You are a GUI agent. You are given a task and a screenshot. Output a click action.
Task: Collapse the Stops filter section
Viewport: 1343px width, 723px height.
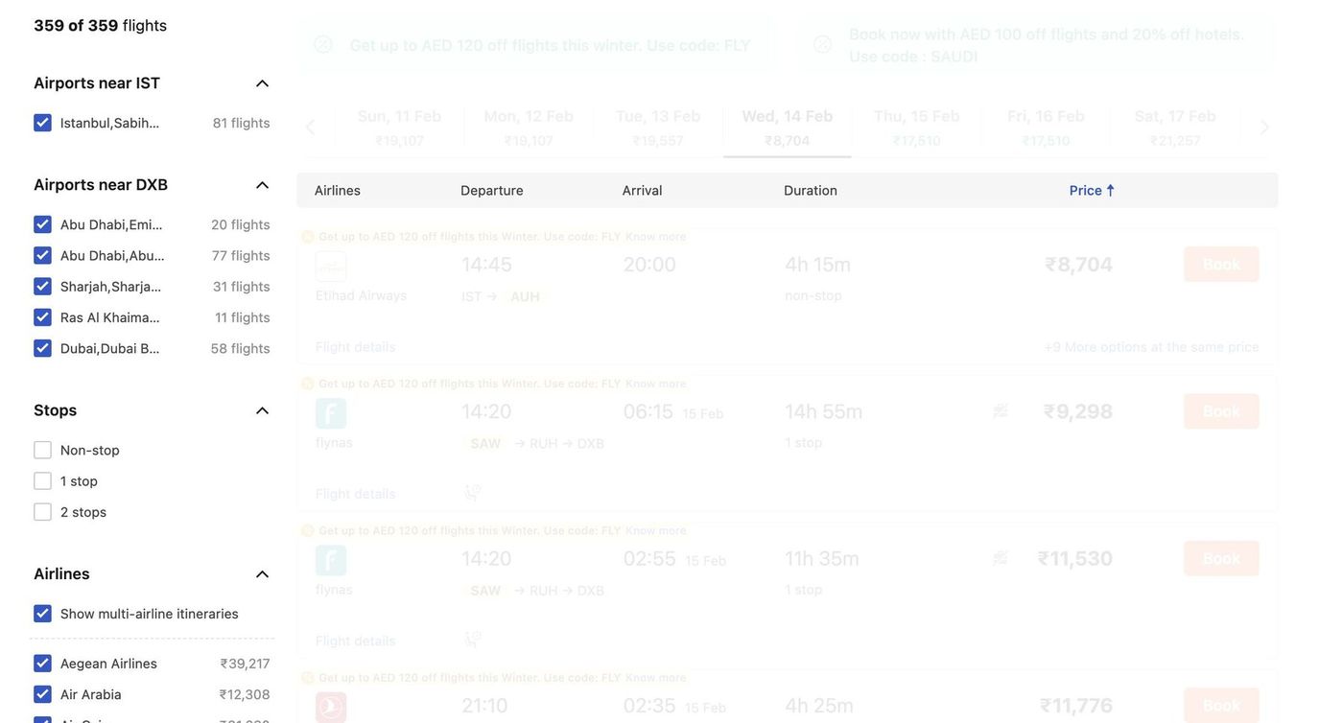tap(262, 410)
